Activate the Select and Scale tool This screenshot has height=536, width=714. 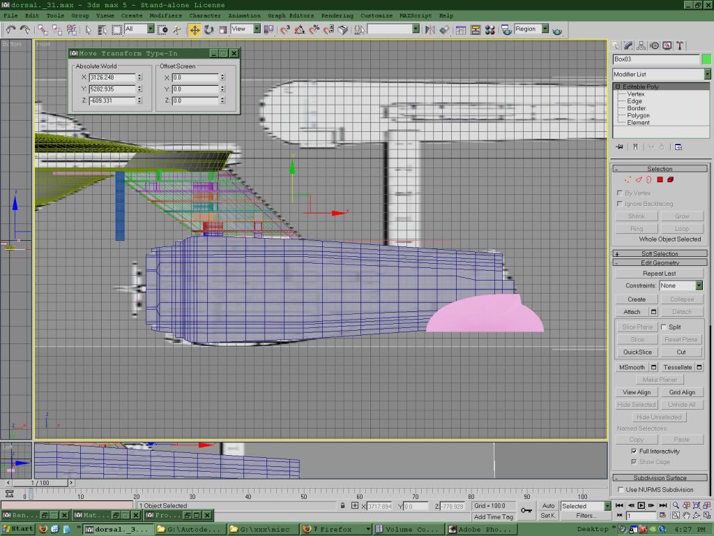pyautogui.click(x=222, y=30)
